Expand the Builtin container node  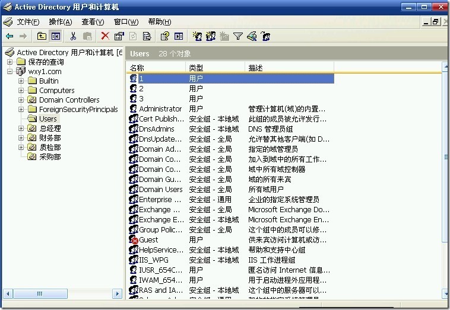(x=21, y=81)
